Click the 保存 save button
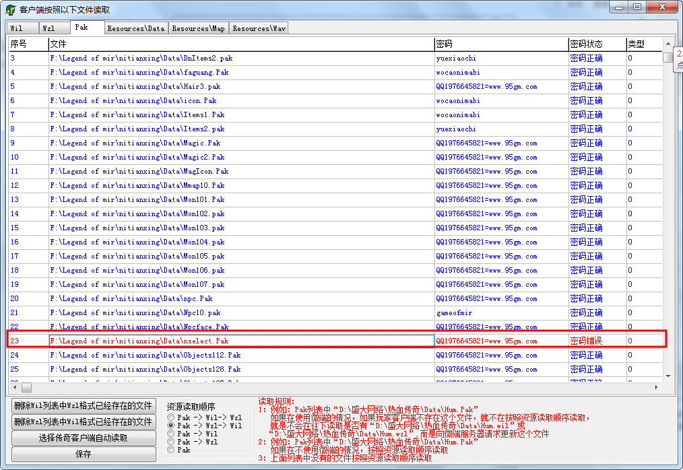The height and width of the screenshot is (470, 683). (84, 454)
